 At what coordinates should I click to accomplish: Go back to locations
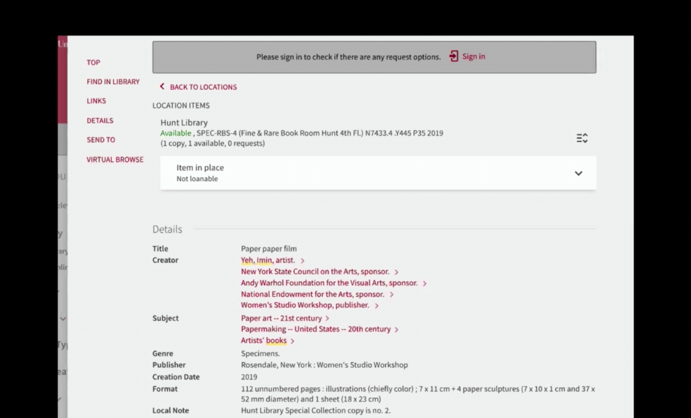click(203, 87)
